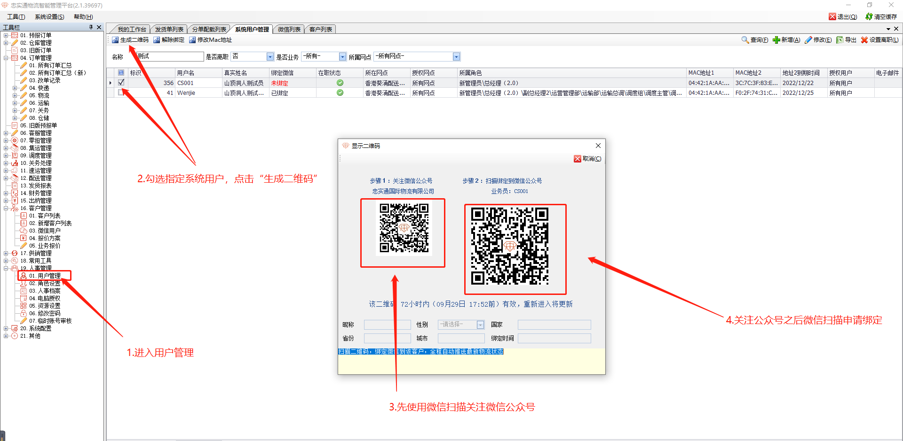
Task: Switch to the 微信列表 tab
Action: click(x=289, y=29)
